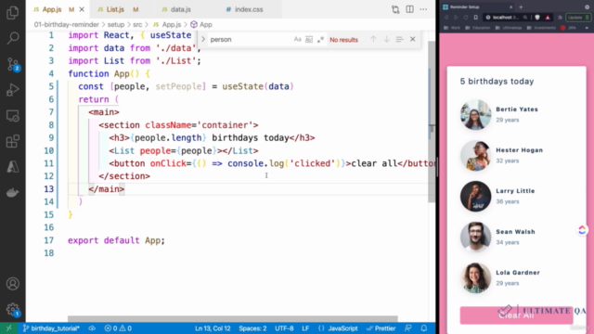Close the find widget

(412, 39)
